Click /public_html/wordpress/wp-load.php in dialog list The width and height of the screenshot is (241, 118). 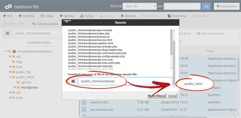click(90, 66)
